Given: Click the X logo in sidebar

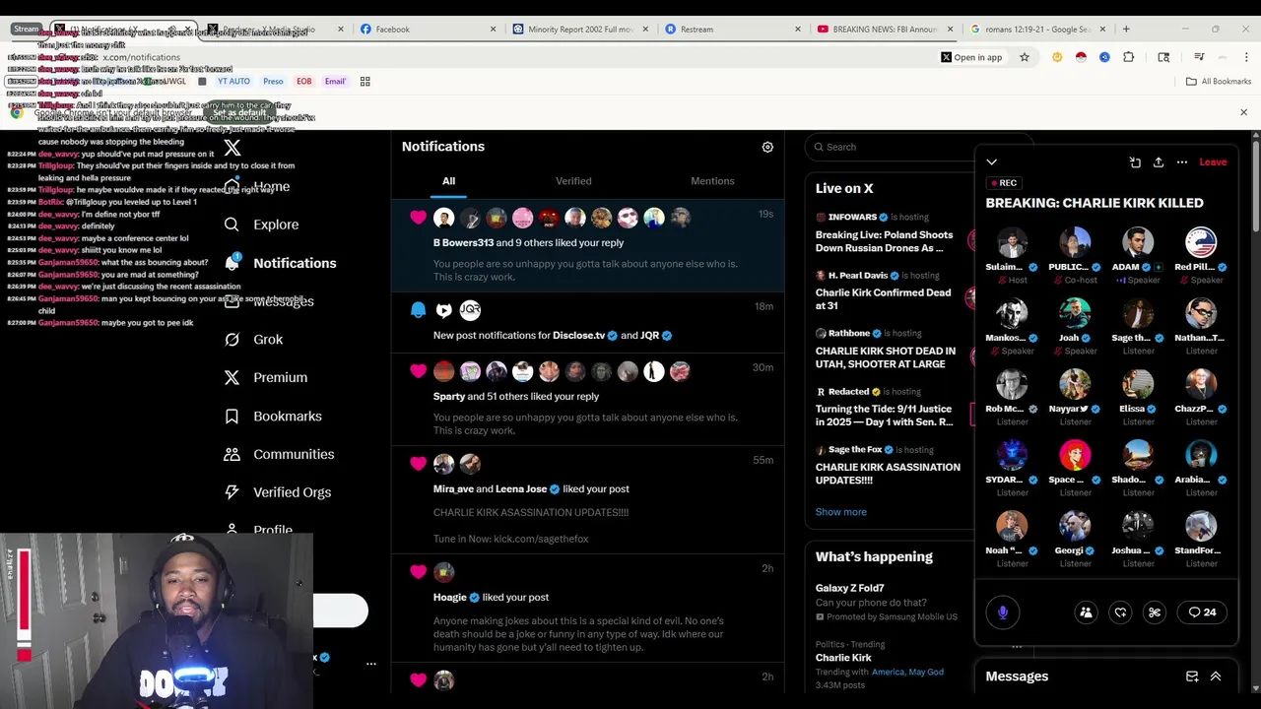Looking at the screenshot, I should coord(232,148).
